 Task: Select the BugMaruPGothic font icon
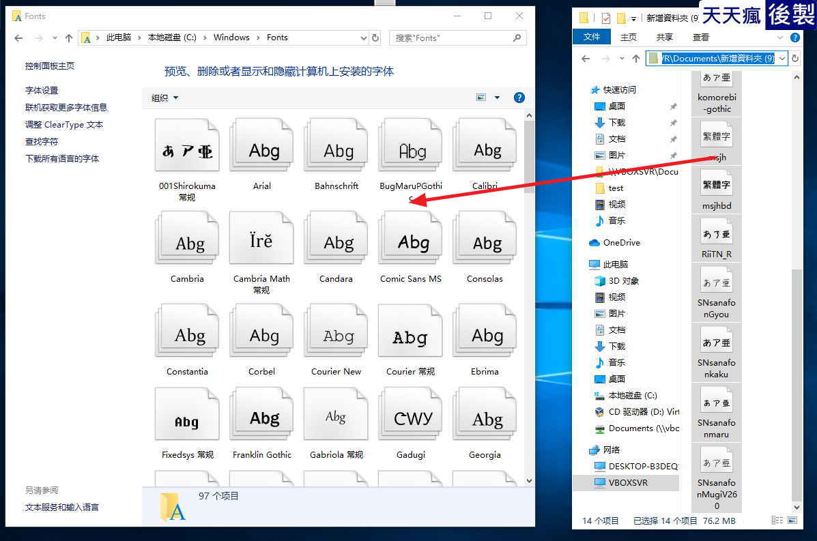click(x=411, y=146)
